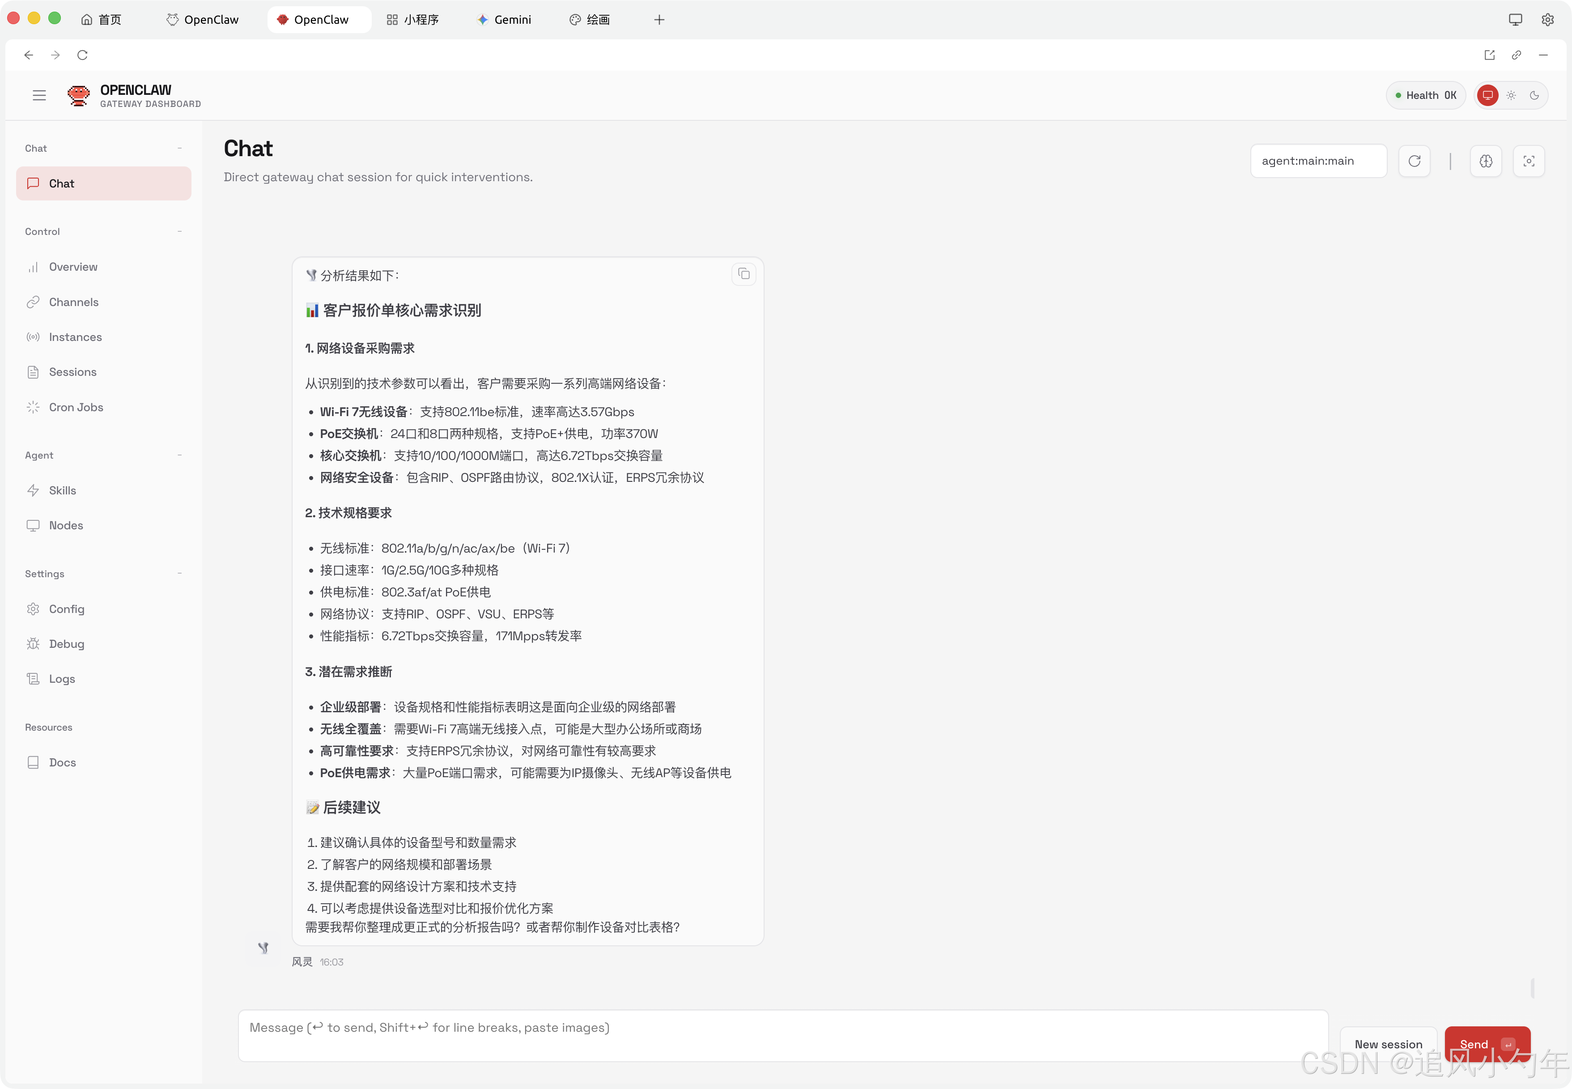Switch to light theme sun toggle

[x=1511, y=96]
